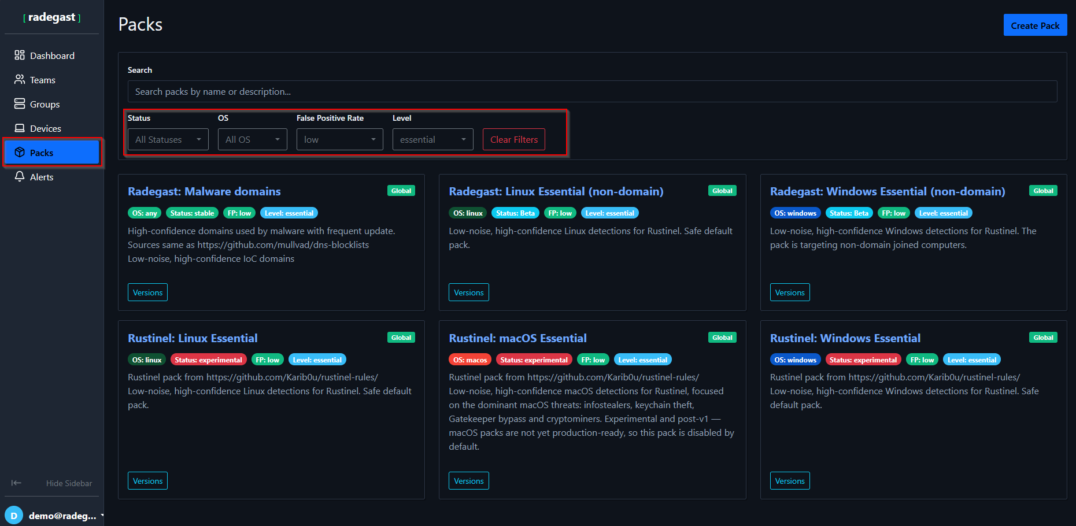Click Level: essential tag on Rustinel: macOS Essential
Viewport: 1076px width, 526px height.
click(x=643, y=360)
